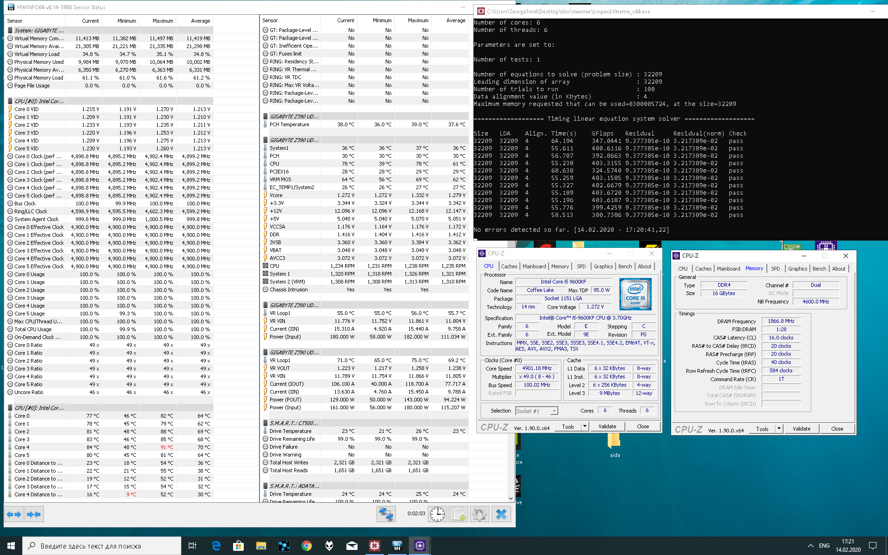Click the expand columns arrows button in HWiNFO
Viewport: 888px width, 555px height.
pyautogui.click(x=14, y=514)
